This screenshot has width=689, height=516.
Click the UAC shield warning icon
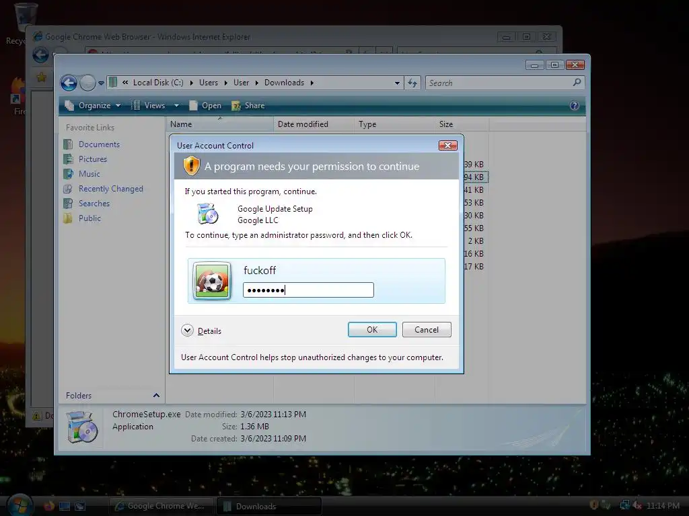(x=192, y=166)
